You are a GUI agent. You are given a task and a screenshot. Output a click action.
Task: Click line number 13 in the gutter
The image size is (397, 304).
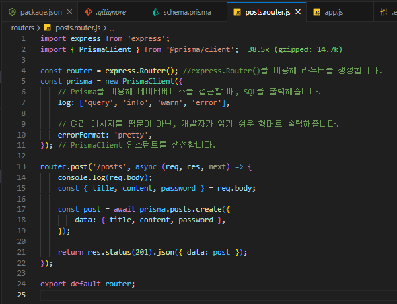click(22, 166)
